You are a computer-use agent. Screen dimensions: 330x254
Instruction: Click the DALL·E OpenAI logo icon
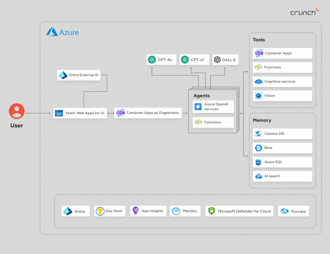tap(217, 60)
